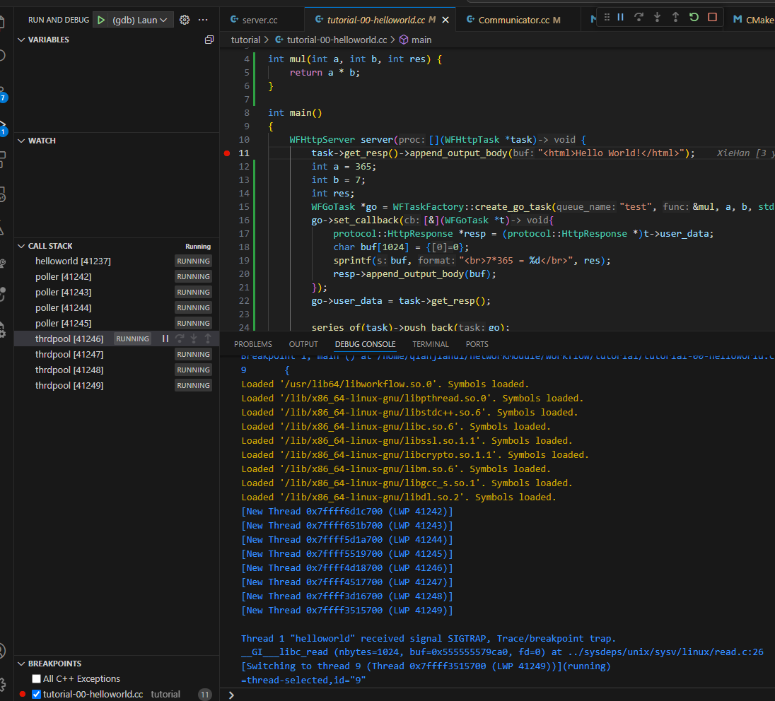Image resolution: width=775 pixels, height=701 pixels.
Task: Click 'Loaded libssl.so.1.1' console line
Action: [407, 441]
